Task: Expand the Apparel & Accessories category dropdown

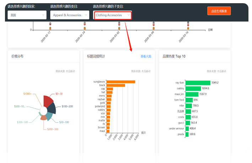Action: click(69, 15)
